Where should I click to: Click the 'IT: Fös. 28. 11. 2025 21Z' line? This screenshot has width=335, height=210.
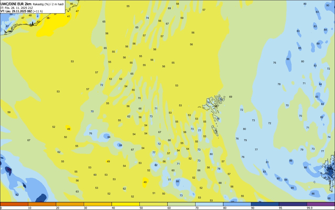click(x=16, y=8)
